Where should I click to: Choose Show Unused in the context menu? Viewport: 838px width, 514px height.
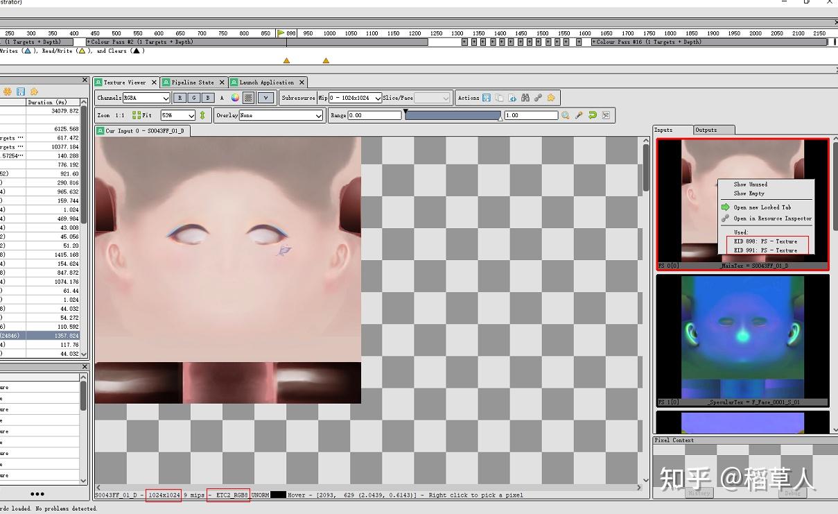[x=751, y=185]
